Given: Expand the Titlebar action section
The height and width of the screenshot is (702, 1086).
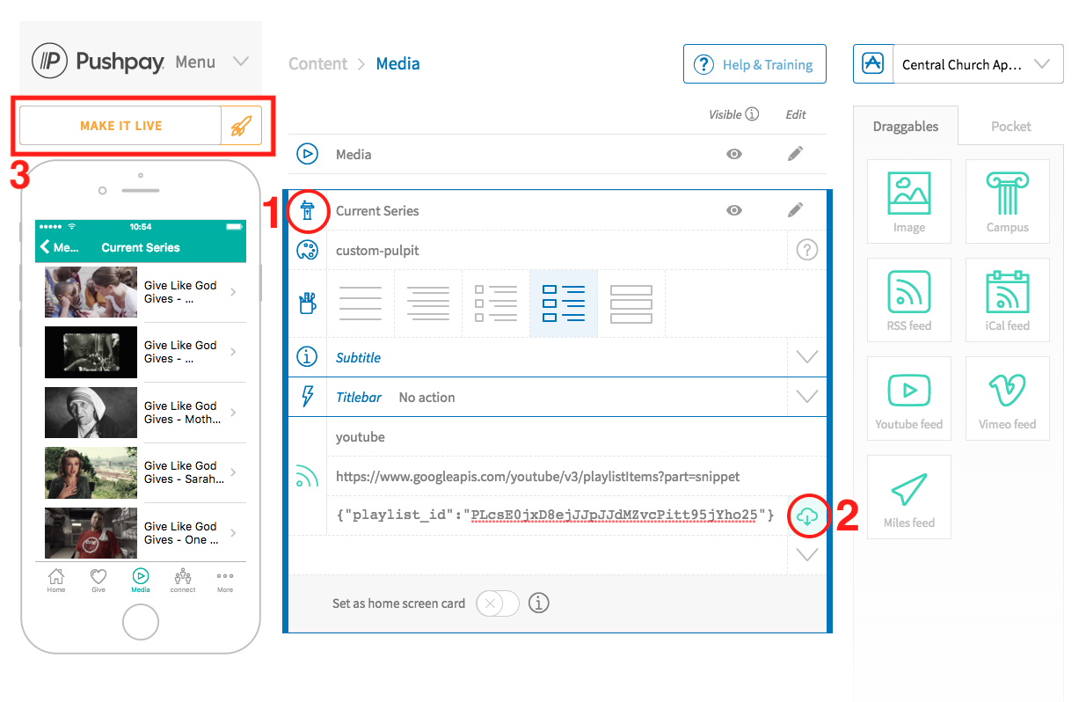Looking at the screenshot, I should coord(806,397).
